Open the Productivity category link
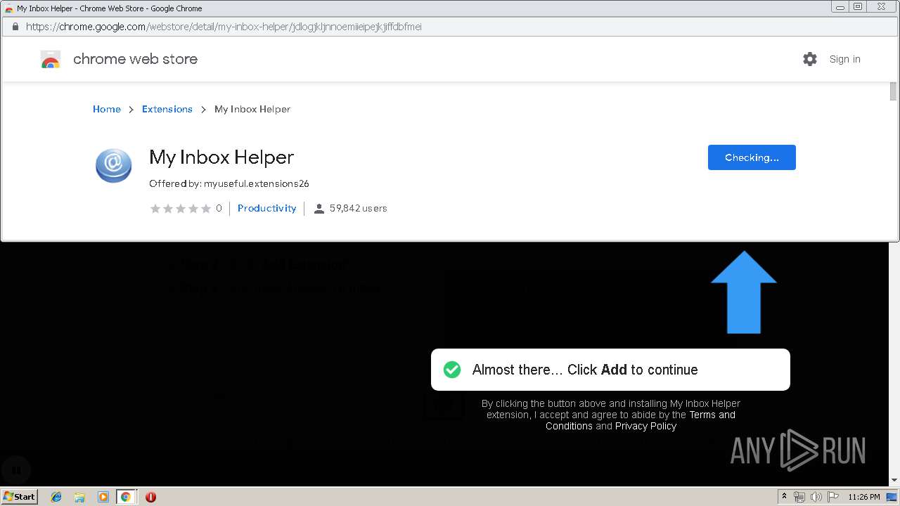The height and width of the screenshot is (506, 900). tap(267, 208)
